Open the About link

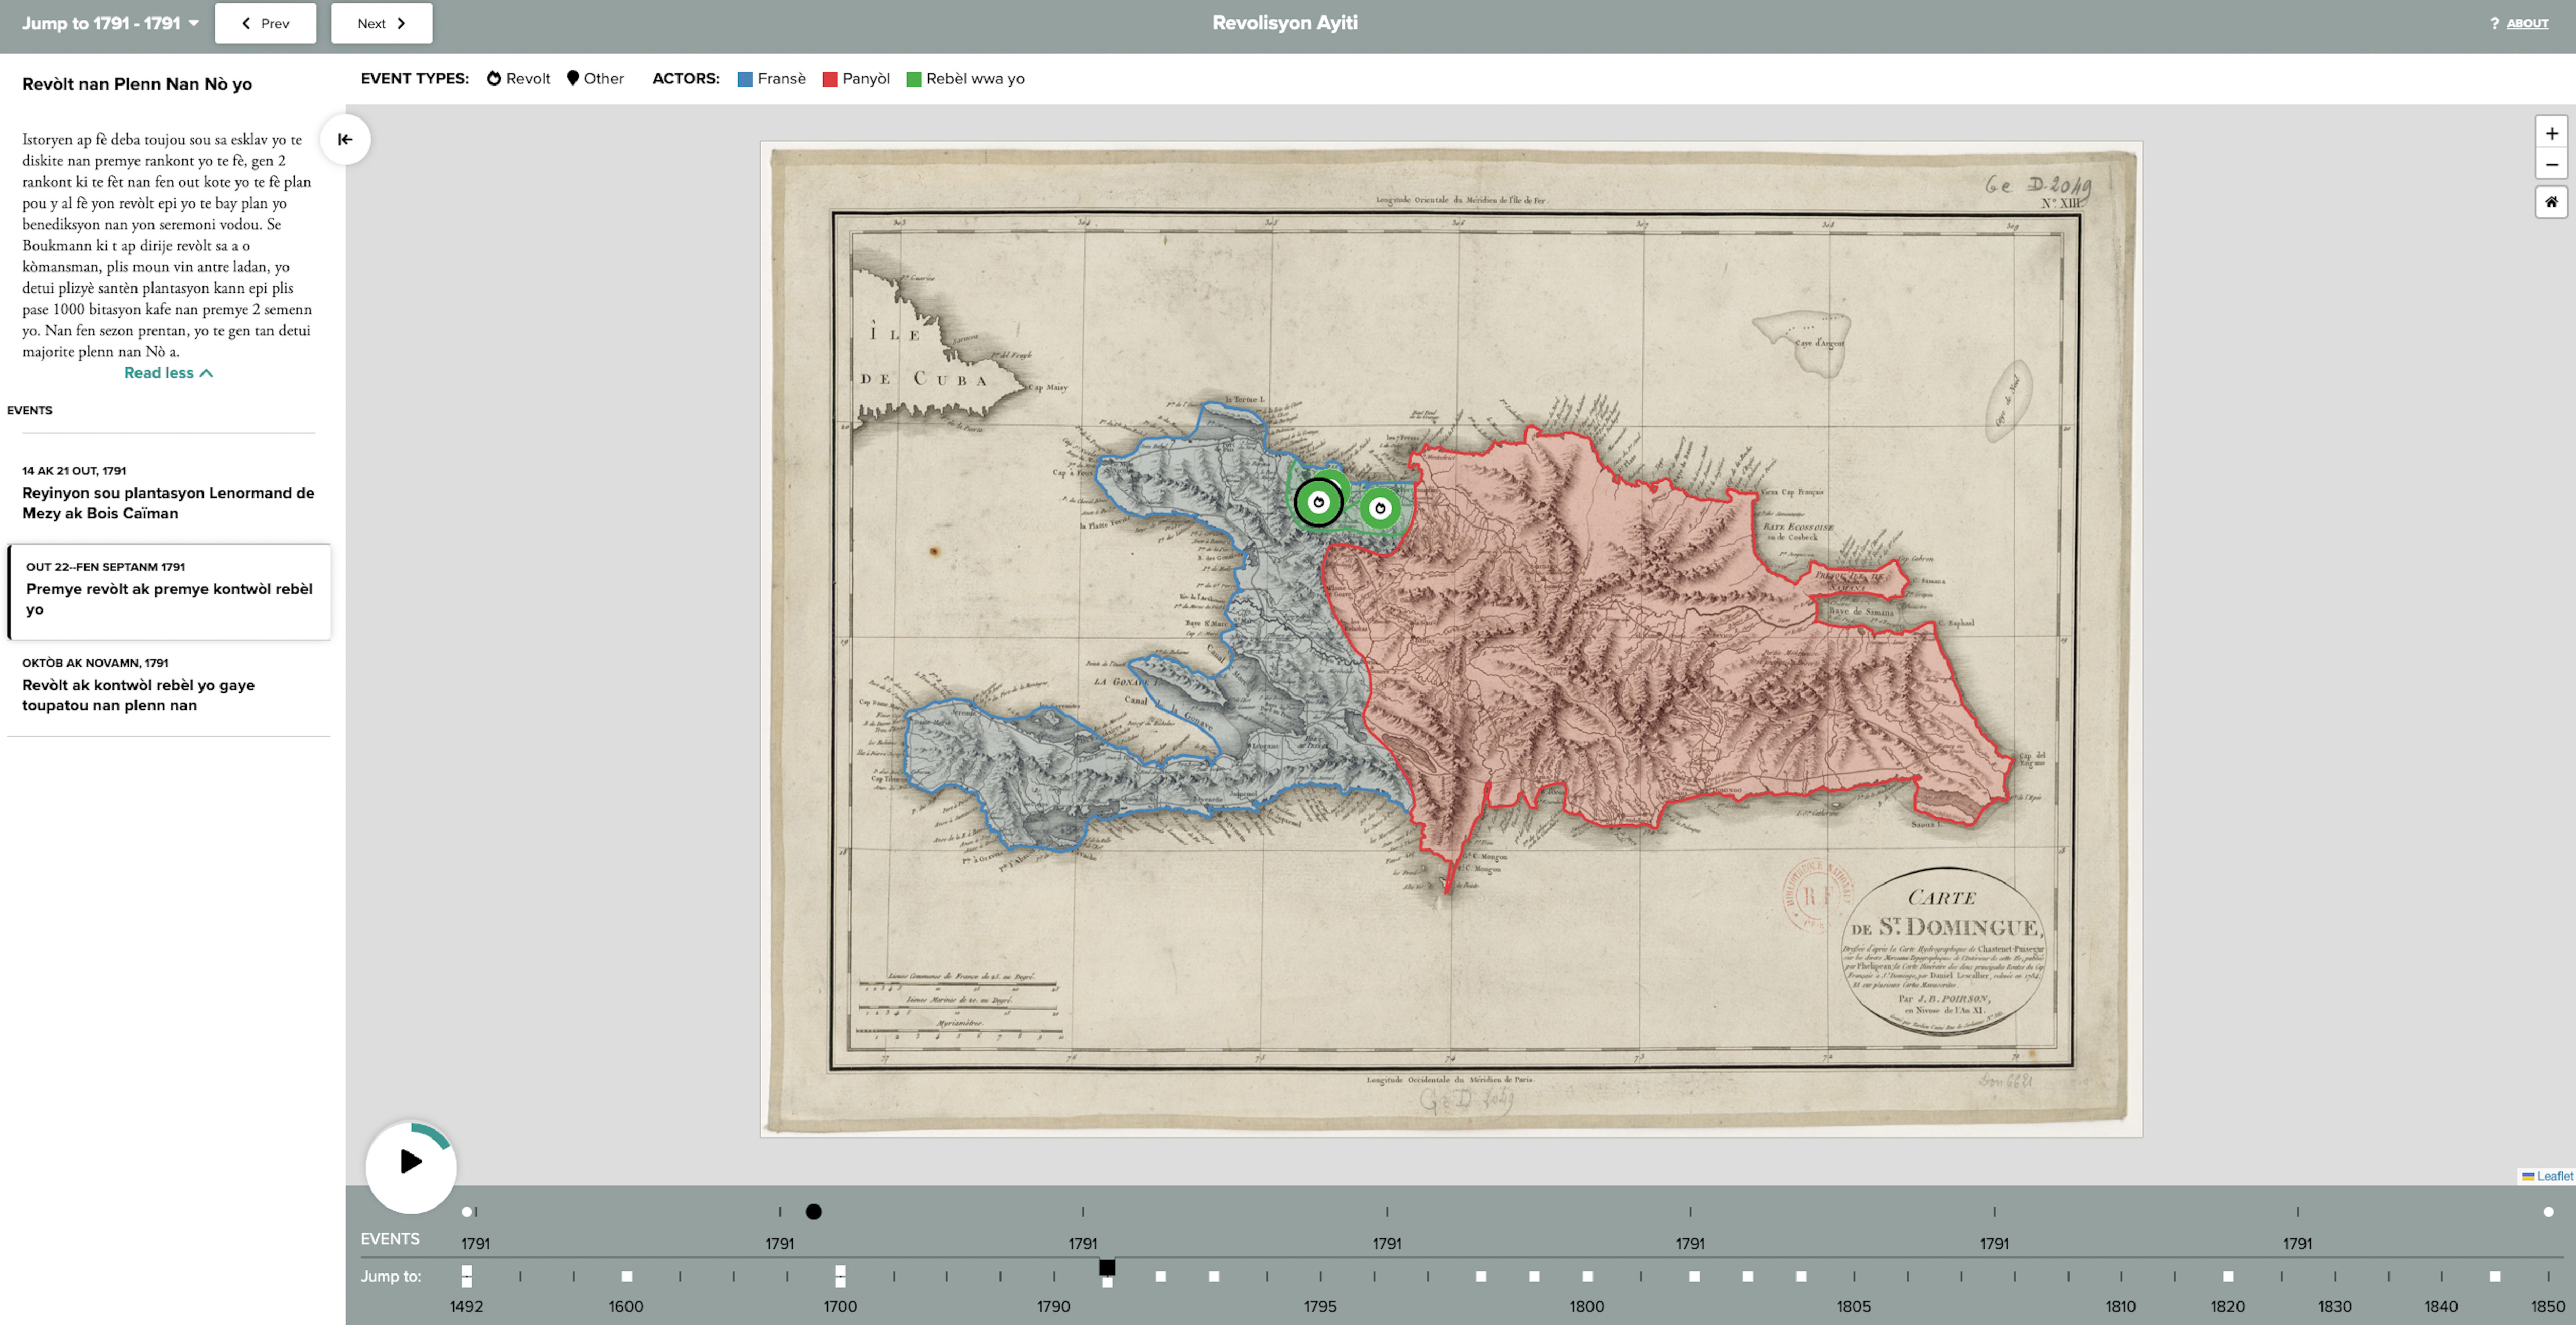[2527, 23]
